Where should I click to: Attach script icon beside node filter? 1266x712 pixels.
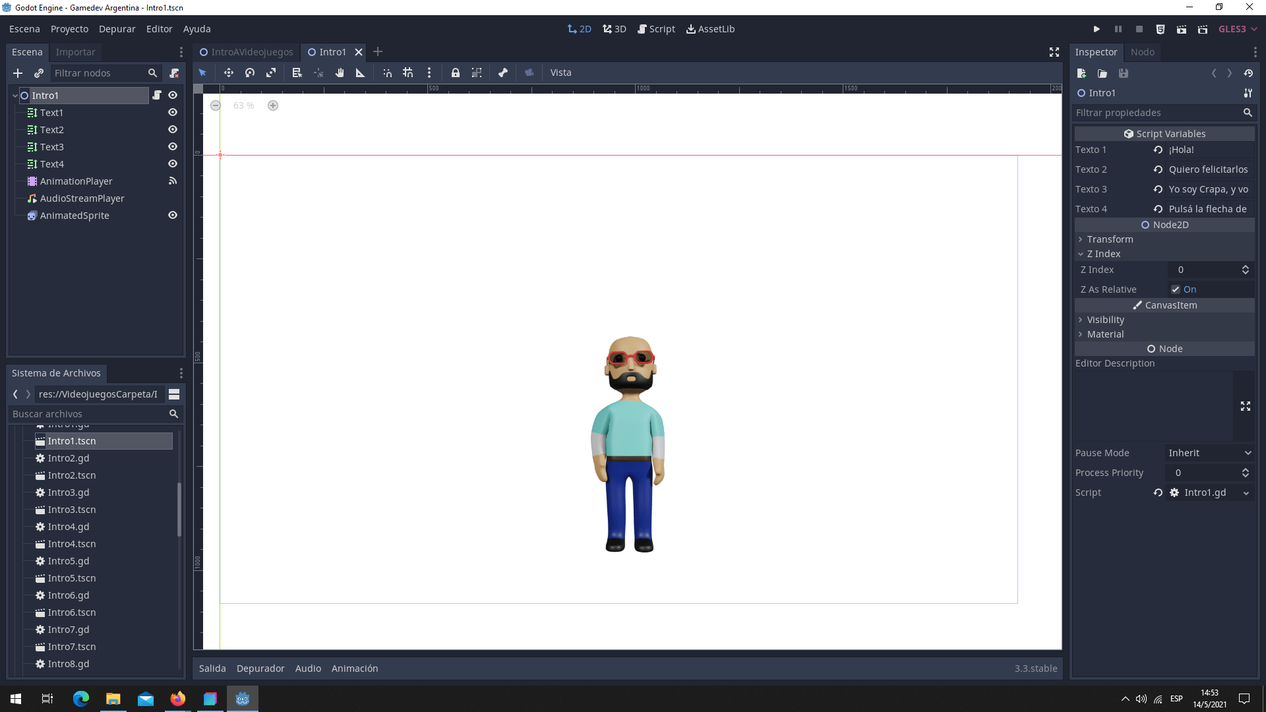coord(174,73)
